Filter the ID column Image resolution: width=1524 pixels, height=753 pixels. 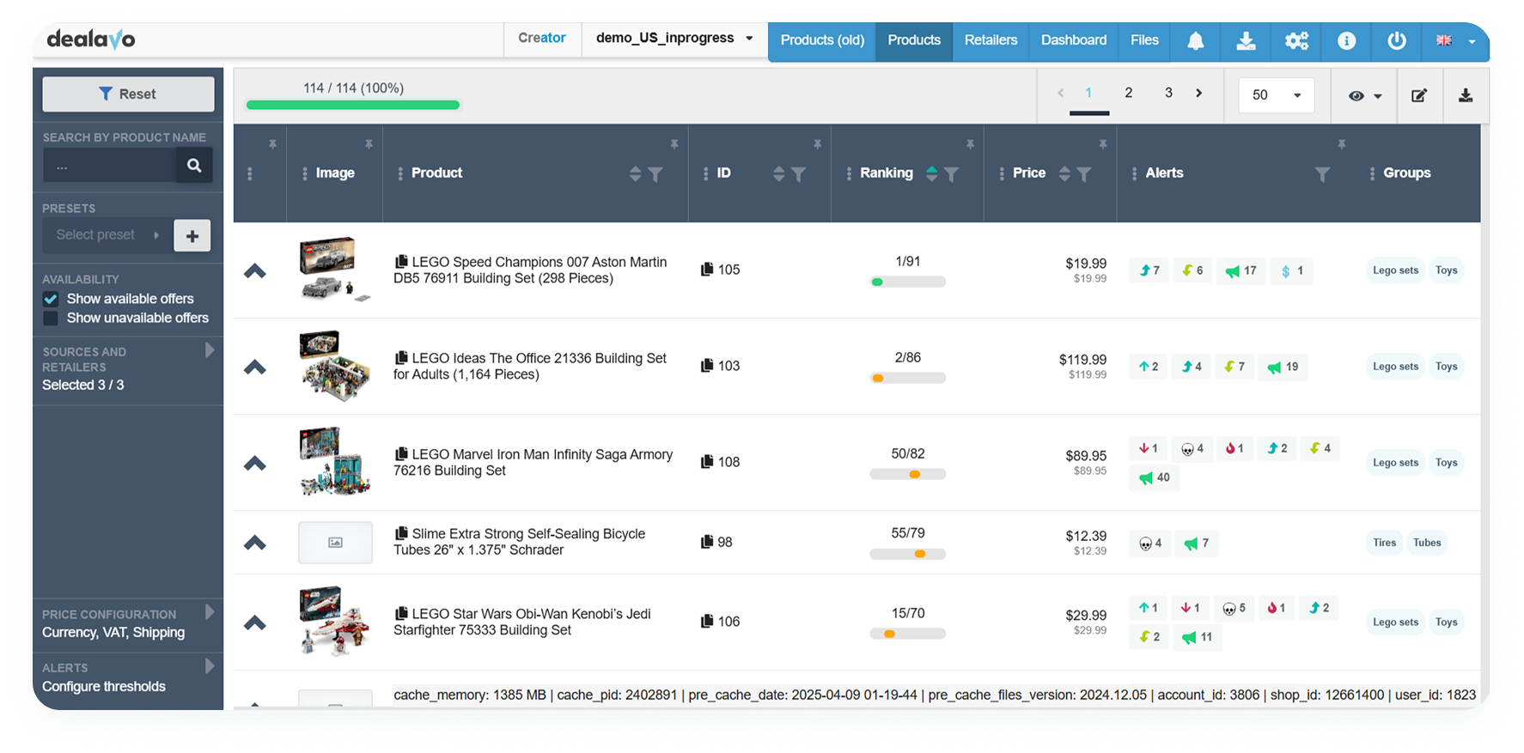[x=799, y=174]
